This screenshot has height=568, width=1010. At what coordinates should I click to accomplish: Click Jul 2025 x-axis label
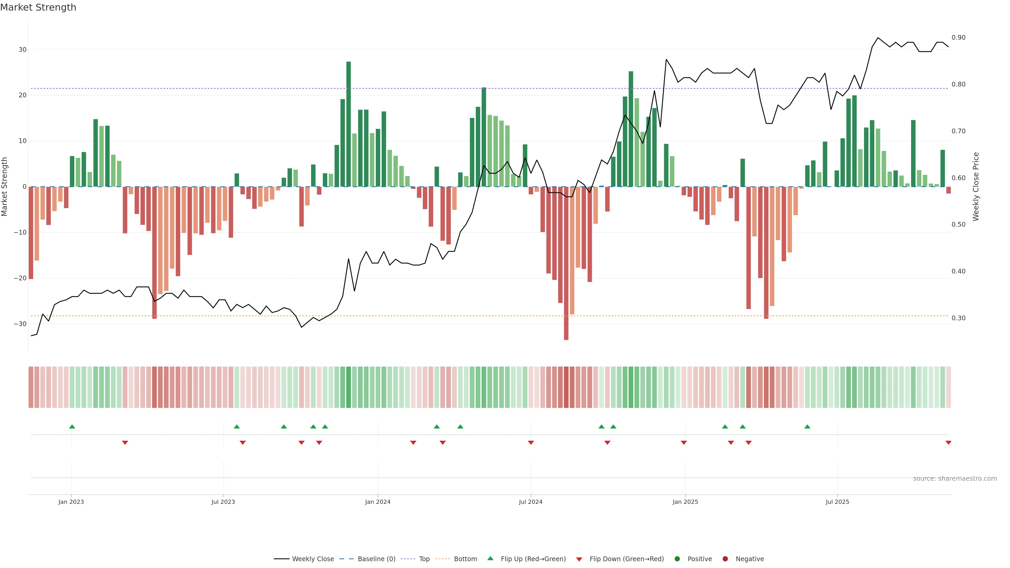pos(837,502)
